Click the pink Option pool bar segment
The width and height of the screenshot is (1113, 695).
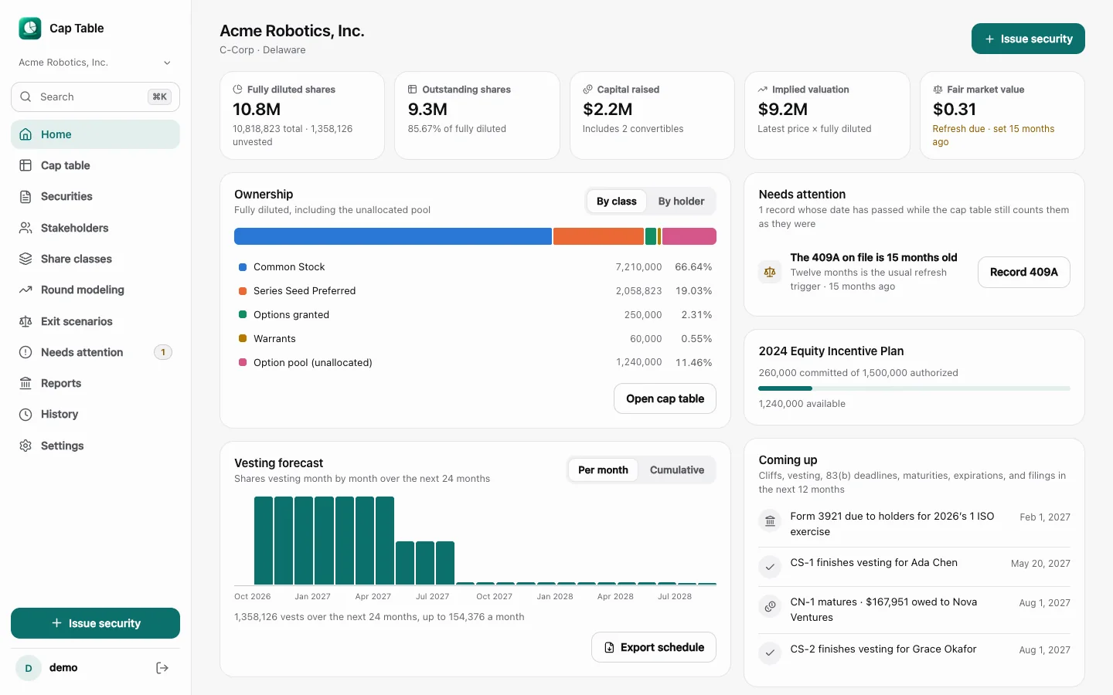tap(689, 236)
